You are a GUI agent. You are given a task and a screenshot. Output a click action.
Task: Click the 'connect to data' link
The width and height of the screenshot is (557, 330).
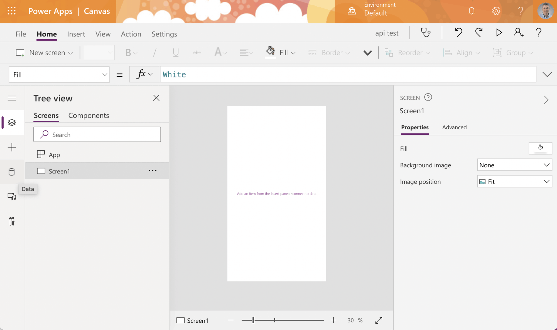click(x=304, y=194)
